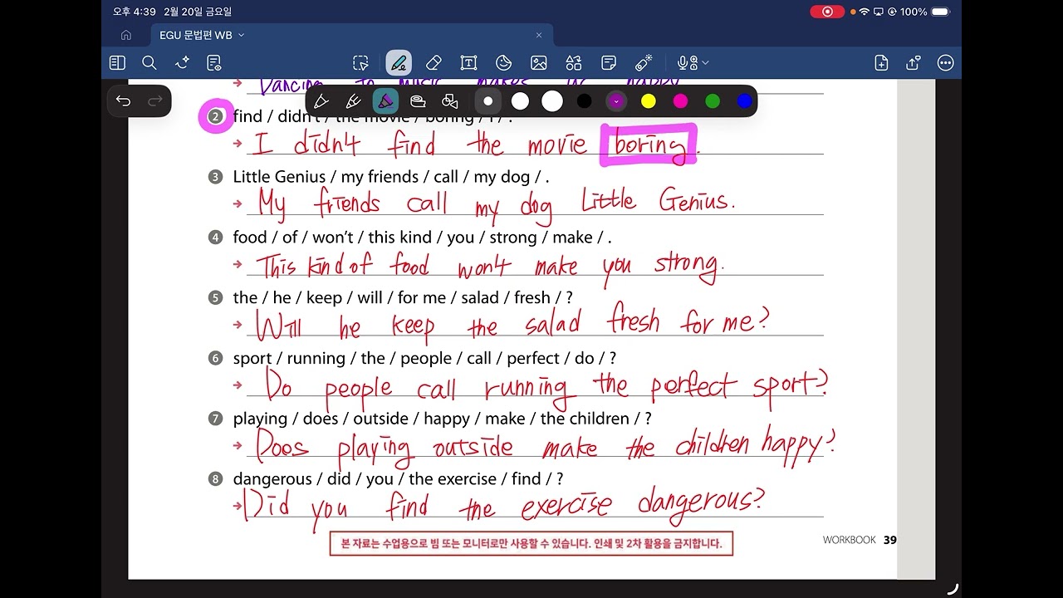Viewport: 1063px width, 598px height.
Task: Select the text box tool
Action: tap(468, 63)
